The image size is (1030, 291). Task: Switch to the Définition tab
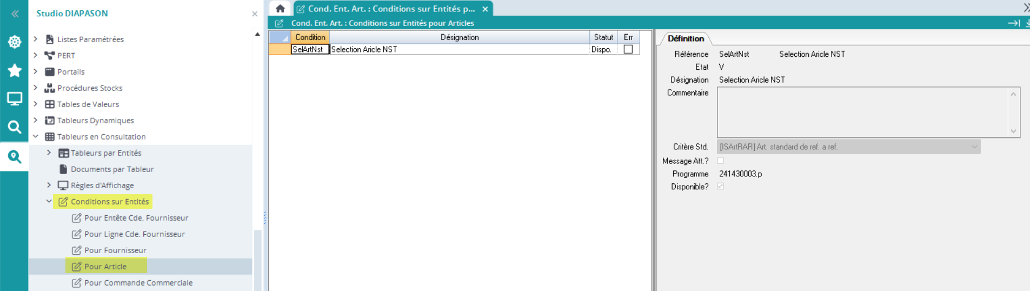pos(685,38)
